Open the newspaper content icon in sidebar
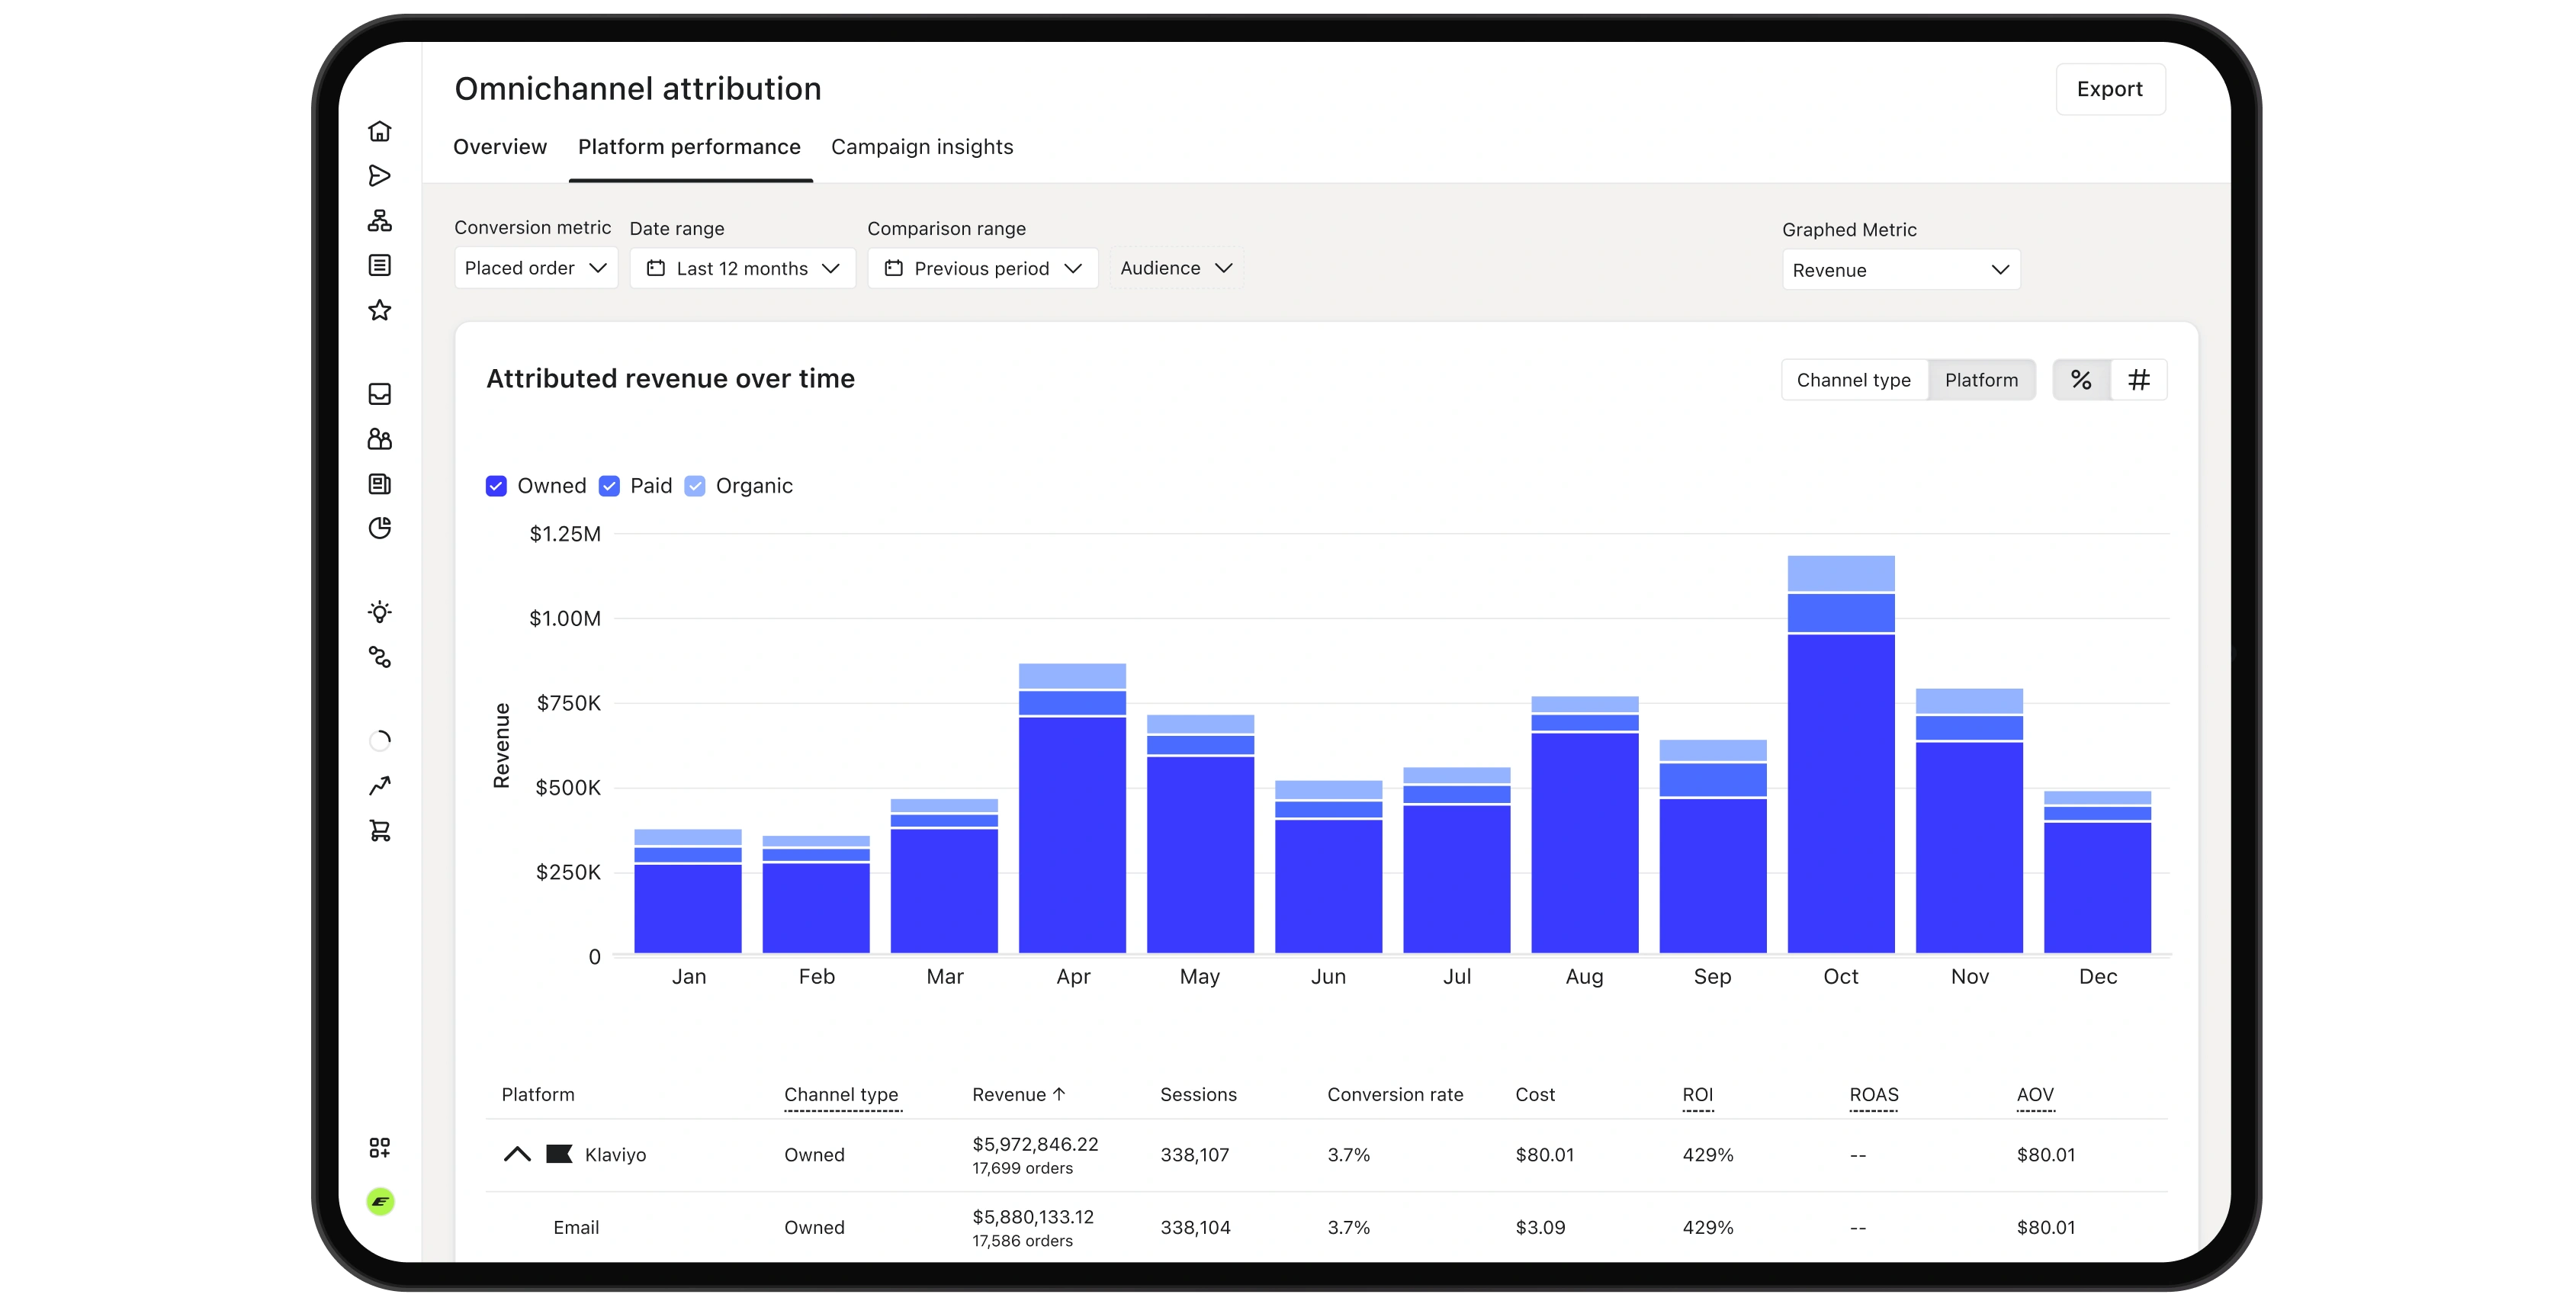The width and height of the screenshot is (2576, 1304). click(x=379, y=484)
